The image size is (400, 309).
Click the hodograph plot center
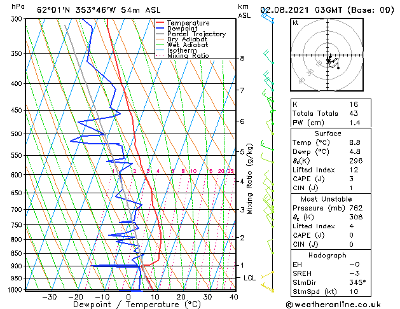pyautogui.click(x=328, y=55)
